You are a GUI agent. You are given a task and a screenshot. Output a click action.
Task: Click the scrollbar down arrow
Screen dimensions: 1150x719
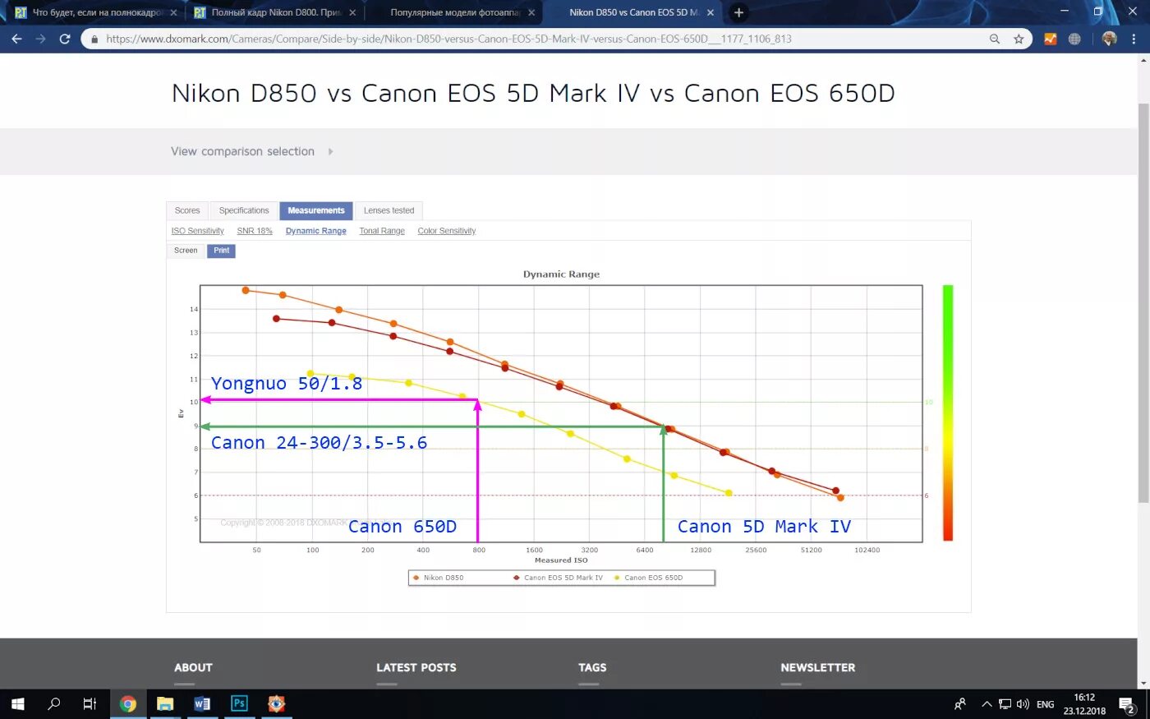(x=1143, y=683)
